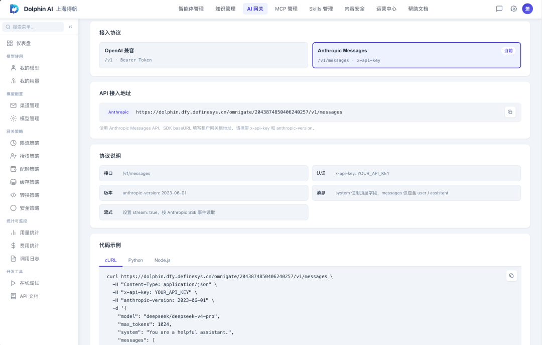Click the search menu input field
Viewport: 542px width, 345px height.
click(x=33, y=27)
